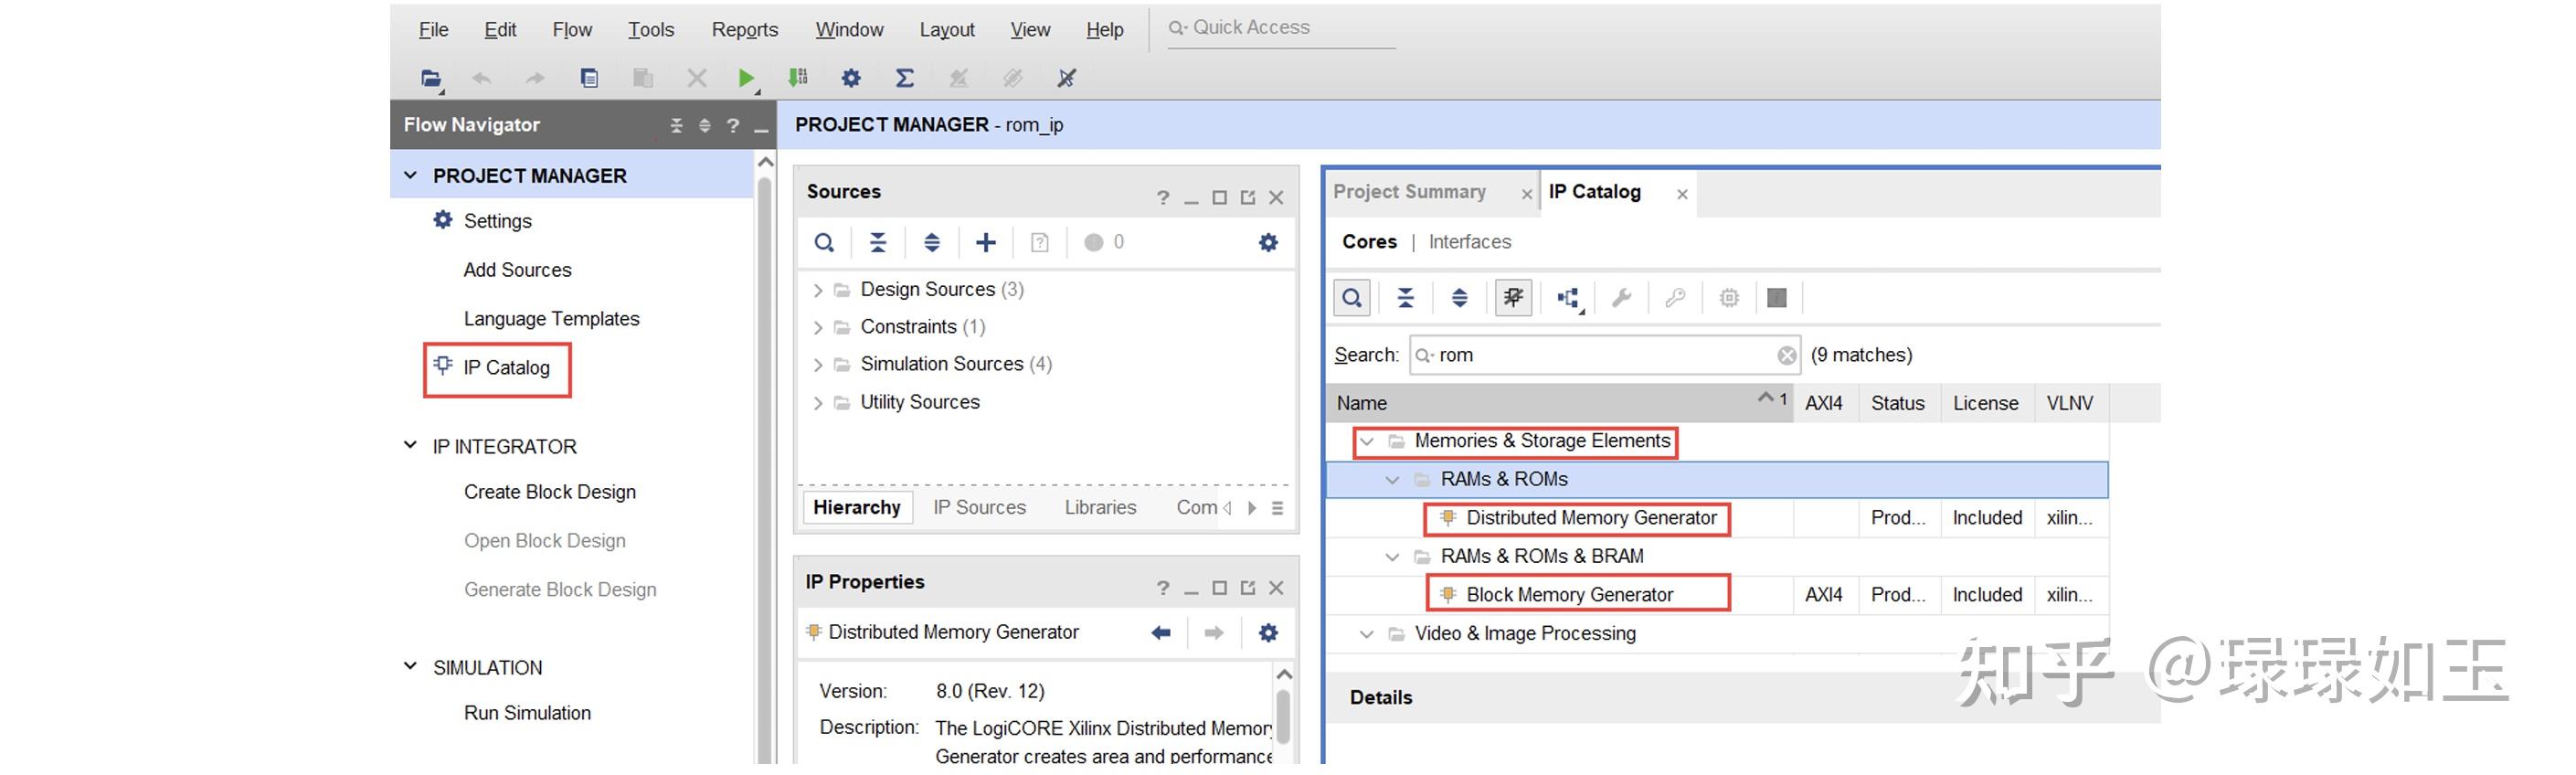Expand Utility Sources folder
The width and height of the screenshot is (2576, 775).
tap(818, 404)
